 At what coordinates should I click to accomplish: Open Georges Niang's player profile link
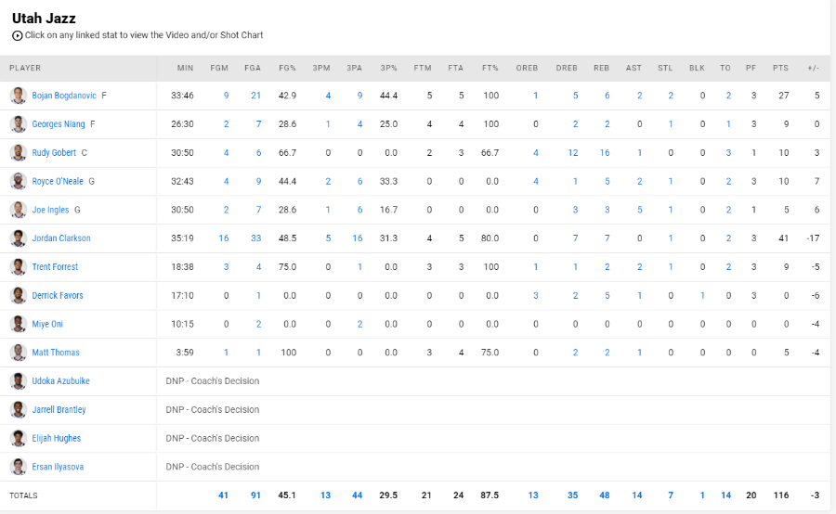click(x=59, y=124)
